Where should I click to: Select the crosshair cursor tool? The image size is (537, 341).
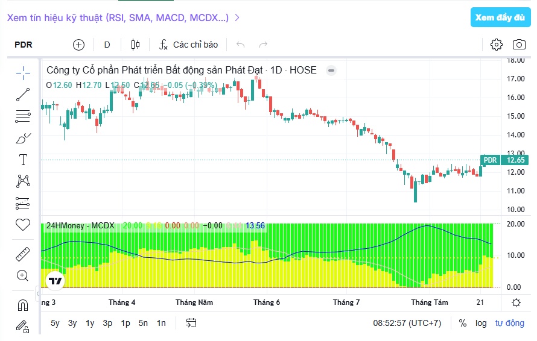[x=23, y=73]
